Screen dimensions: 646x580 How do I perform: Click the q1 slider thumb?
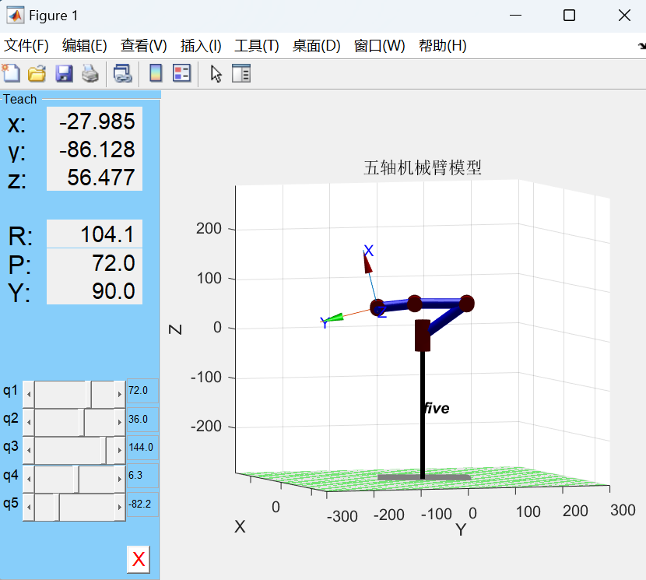pos(89,395)
